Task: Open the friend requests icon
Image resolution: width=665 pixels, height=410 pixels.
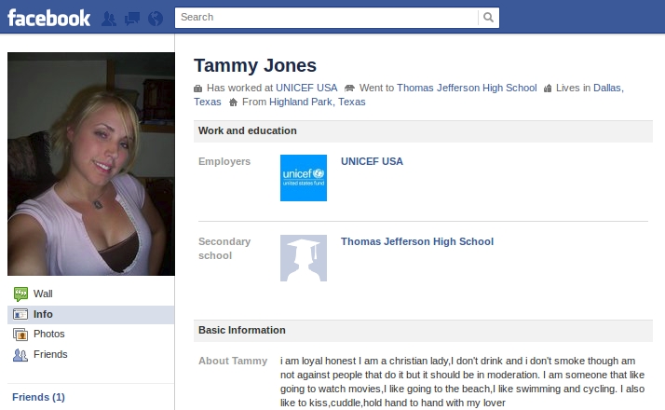Action: point(109,19)
